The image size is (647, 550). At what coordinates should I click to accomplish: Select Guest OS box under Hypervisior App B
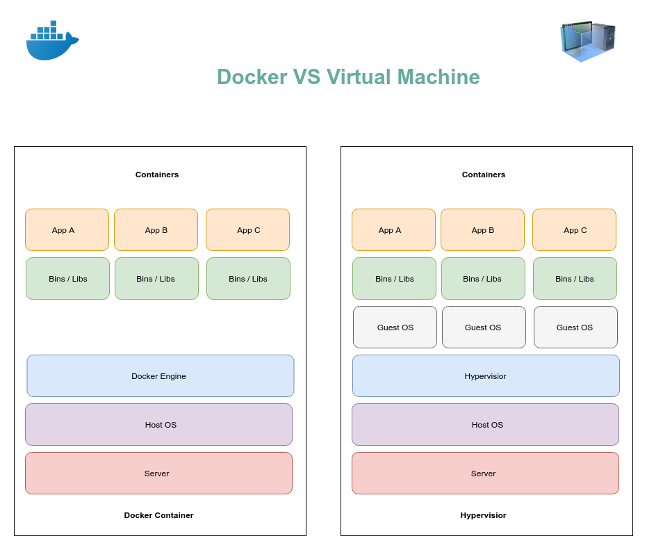click(x=484, y=327)
